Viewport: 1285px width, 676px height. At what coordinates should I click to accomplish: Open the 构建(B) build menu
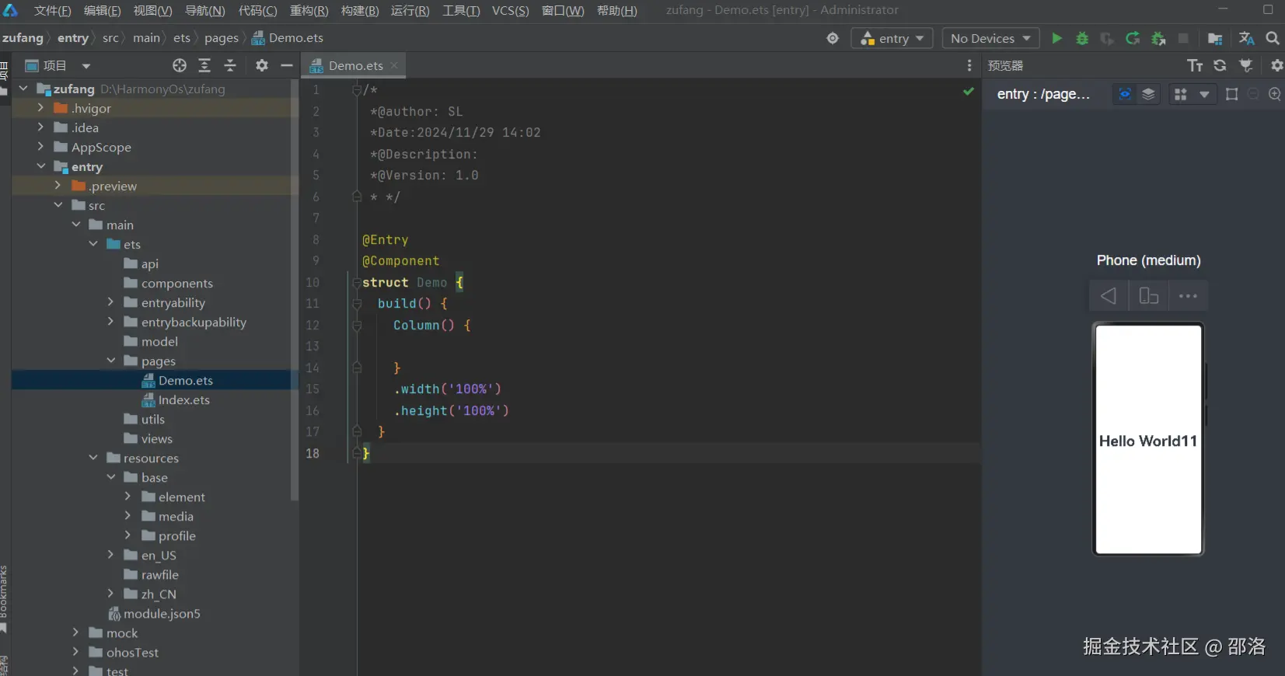coord(359,11)
